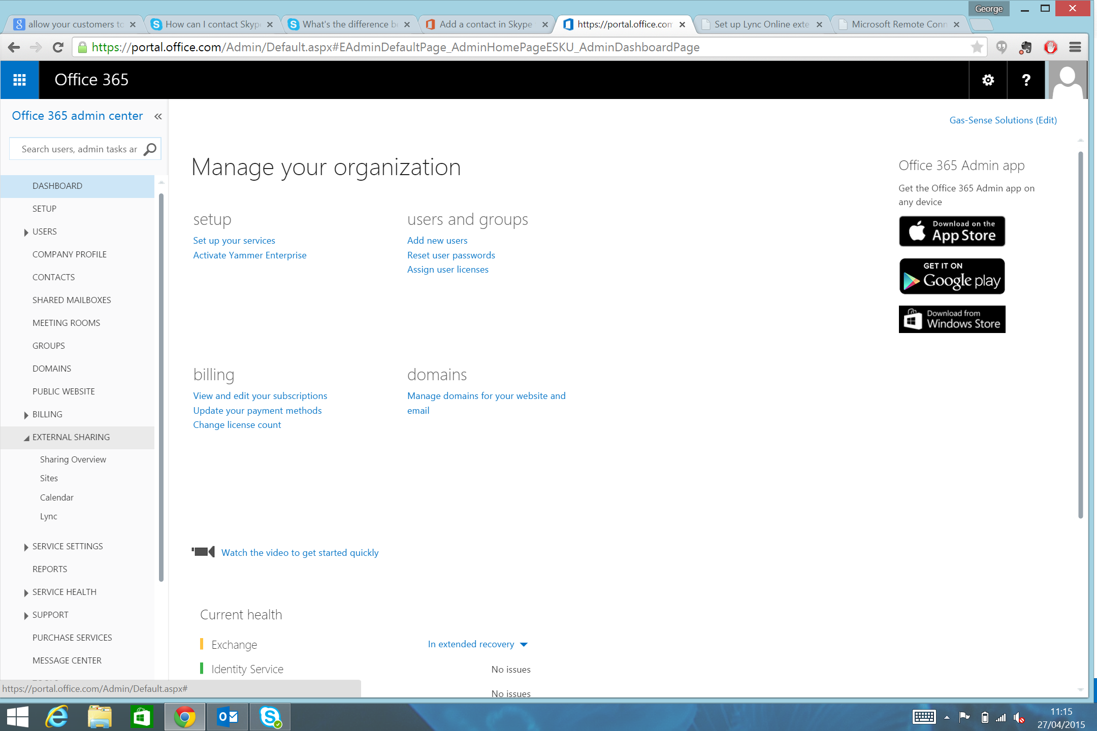1097x731 pixels.
Task: Switch to Outlook in the taskbar
Action: pos(227,717)
